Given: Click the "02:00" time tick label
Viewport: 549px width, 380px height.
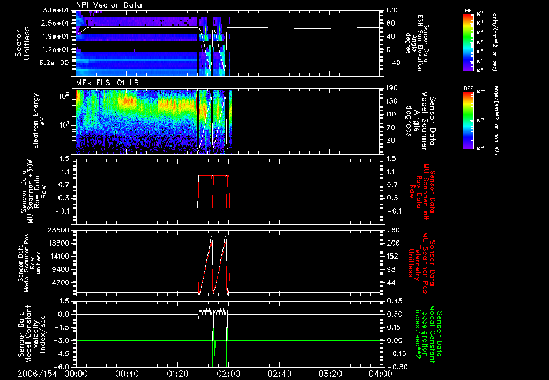Looking at the screenshot, I should [x=228, y=374].
